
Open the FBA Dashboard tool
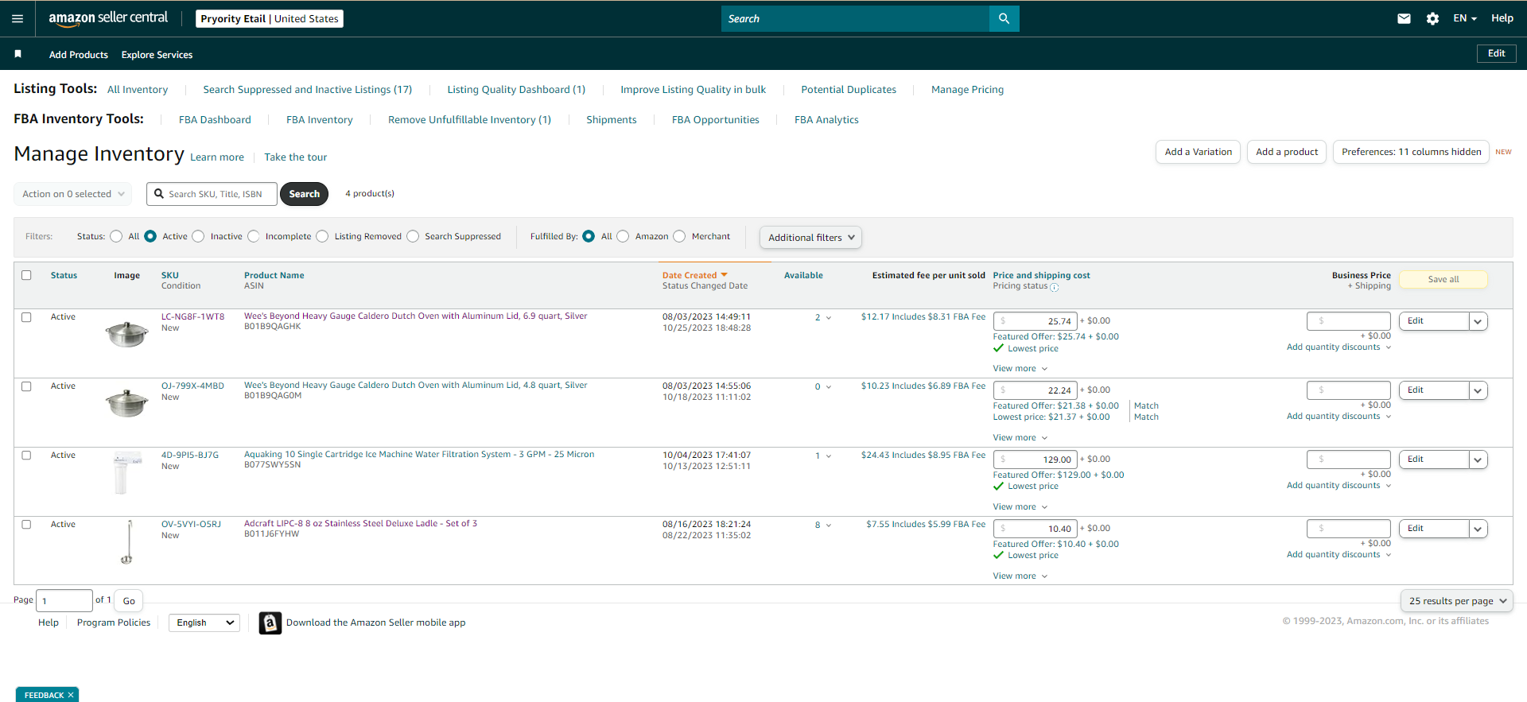point(215,120)
